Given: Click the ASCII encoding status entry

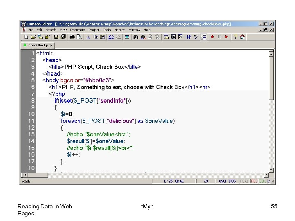Looking at the screenshot, I should pyautogui.click(x=222, y=181).
